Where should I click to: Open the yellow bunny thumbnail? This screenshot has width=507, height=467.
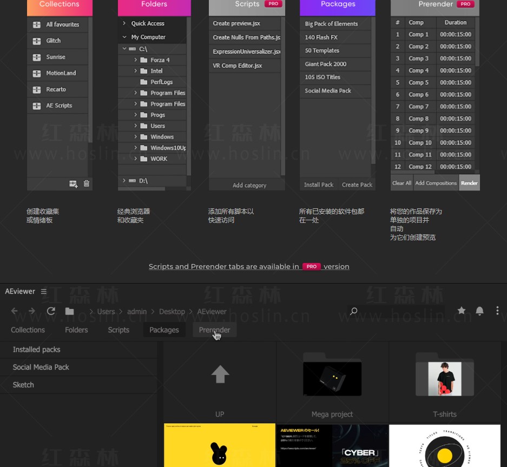(220, 445)
